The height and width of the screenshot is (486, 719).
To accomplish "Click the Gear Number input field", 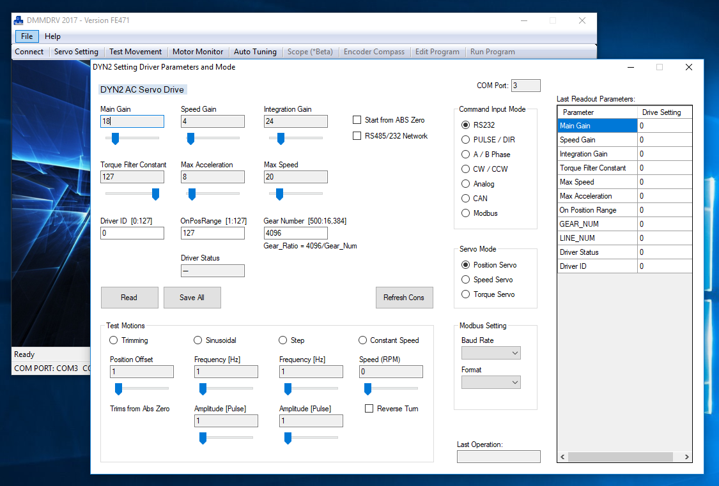I will [296, 233].
